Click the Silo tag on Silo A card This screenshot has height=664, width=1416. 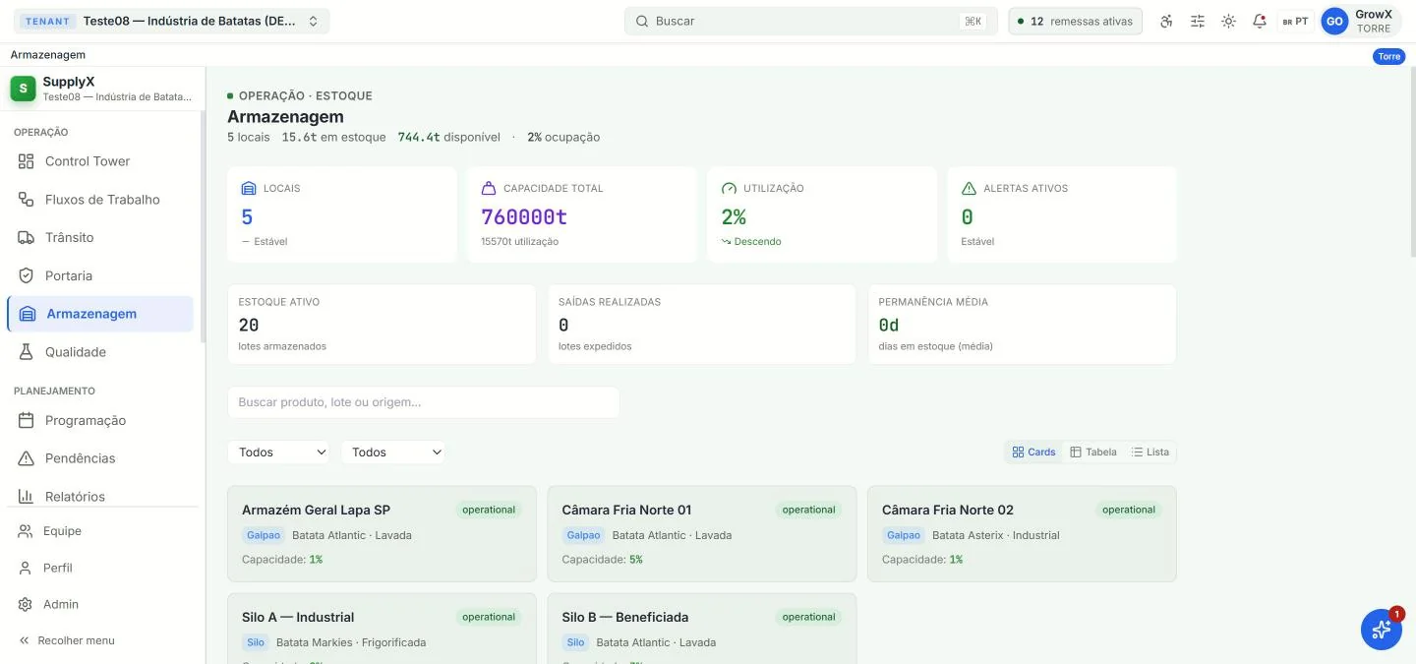tap(256, 642)
